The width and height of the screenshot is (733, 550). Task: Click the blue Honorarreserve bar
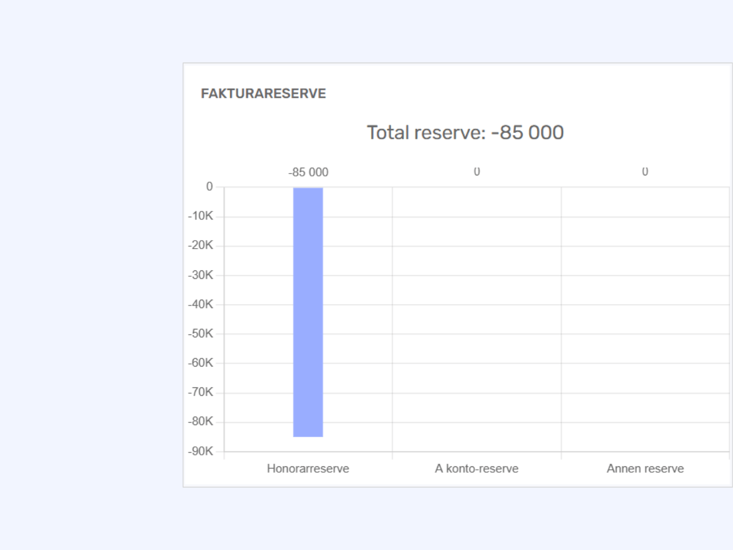tap(308, 312)
